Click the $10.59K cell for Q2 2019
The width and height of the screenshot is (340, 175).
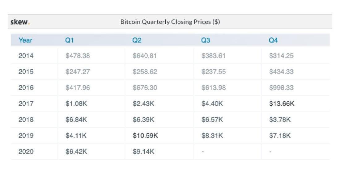pos(145,136)
